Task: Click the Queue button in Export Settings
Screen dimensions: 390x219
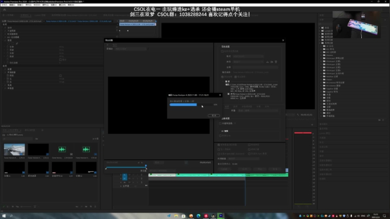Action: [x=245, y=169]
